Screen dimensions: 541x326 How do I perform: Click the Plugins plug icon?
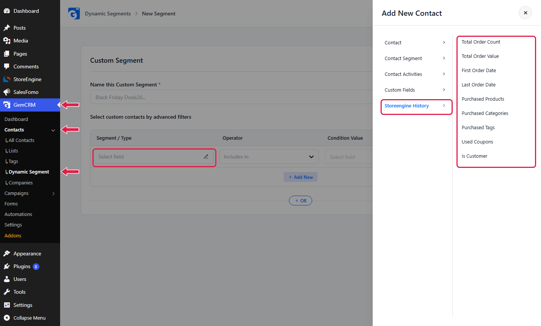[6, 266]
